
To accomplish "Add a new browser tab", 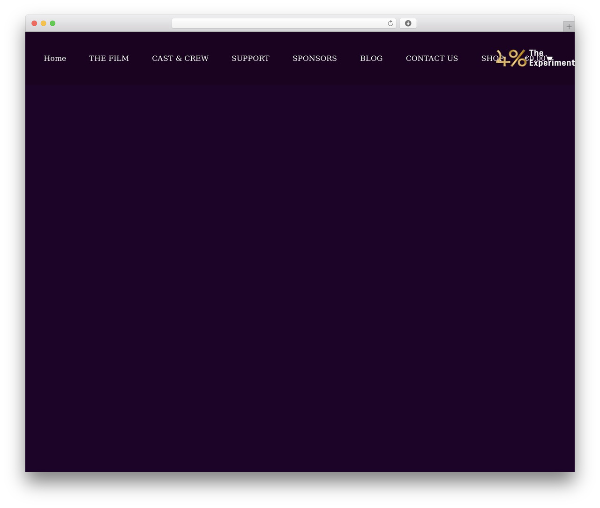I will tap(569, 27).
